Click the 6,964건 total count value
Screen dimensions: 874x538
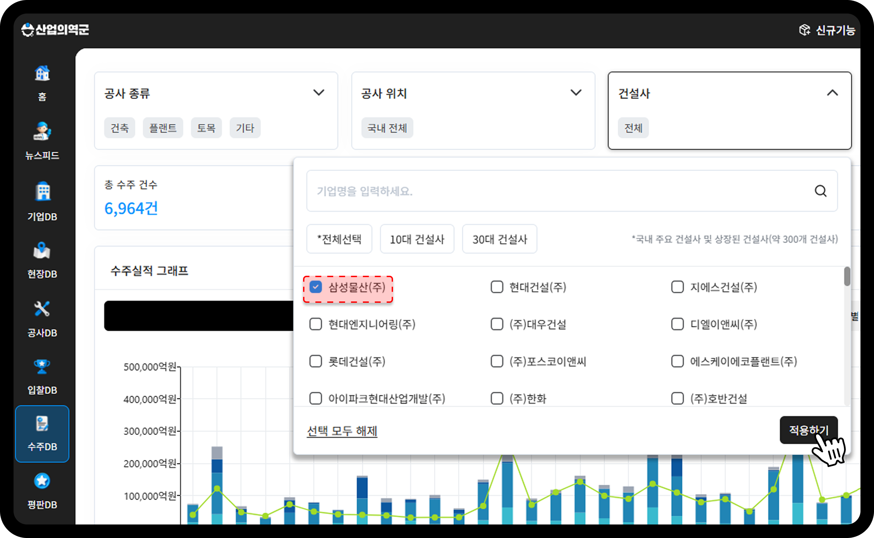(131, 208)
